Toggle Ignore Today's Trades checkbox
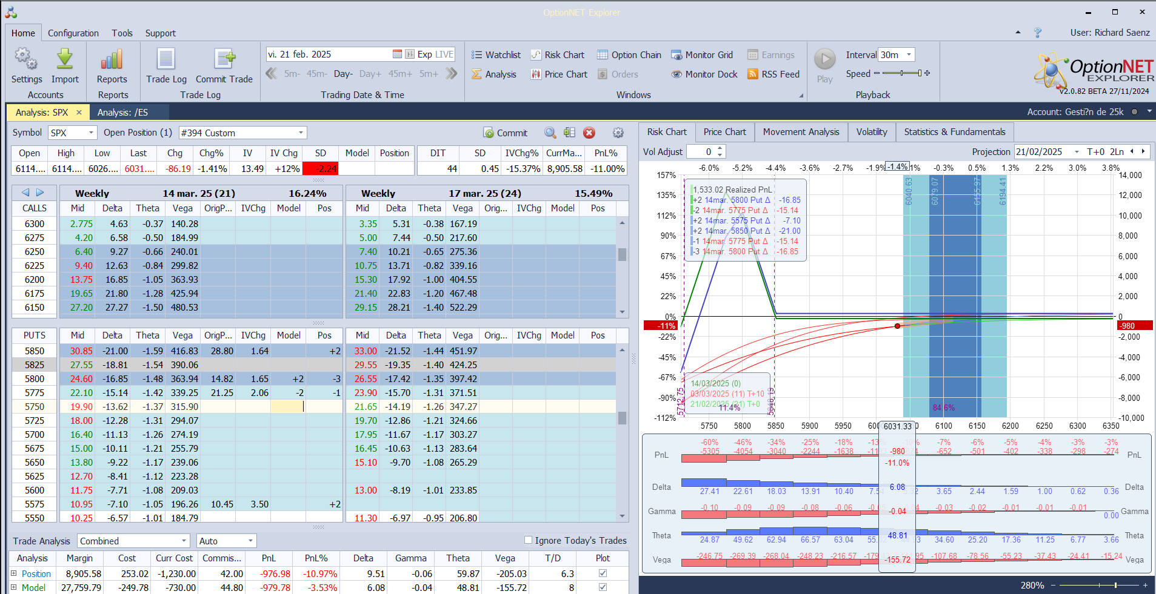 click(x=528, y=540)
